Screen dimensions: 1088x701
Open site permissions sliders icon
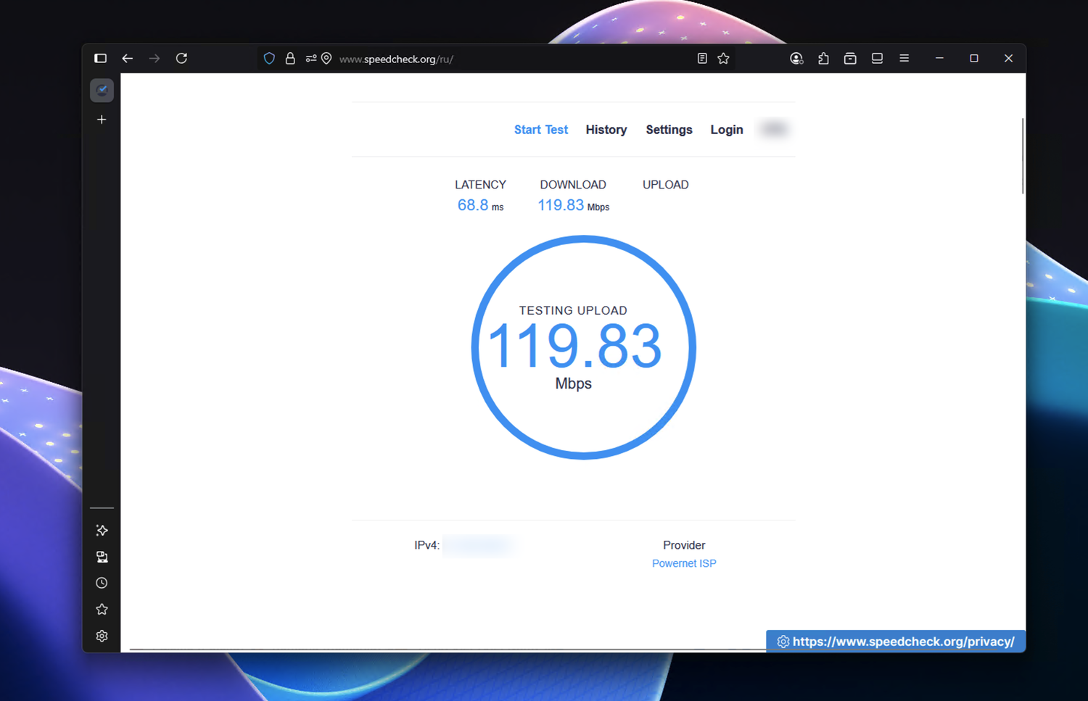point(311,59)
